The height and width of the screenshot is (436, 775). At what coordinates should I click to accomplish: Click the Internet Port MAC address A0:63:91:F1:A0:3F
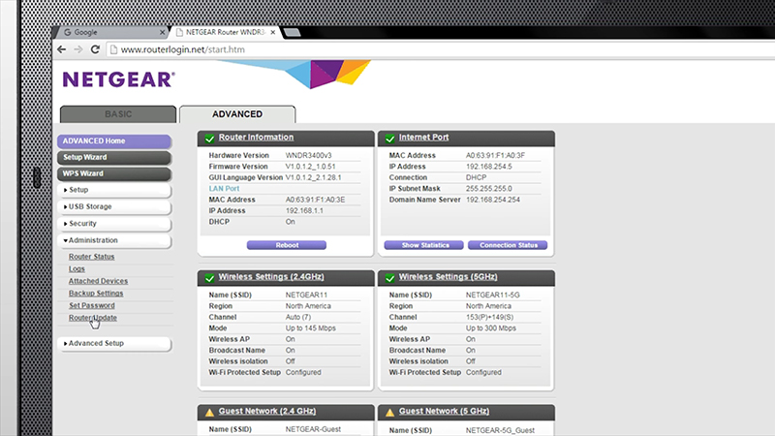pyautogui.click(x=495, y=155)
